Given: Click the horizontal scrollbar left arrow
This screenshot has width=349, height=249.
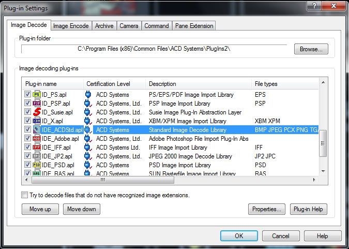Looking at the screenshot, I should point(27,180).
